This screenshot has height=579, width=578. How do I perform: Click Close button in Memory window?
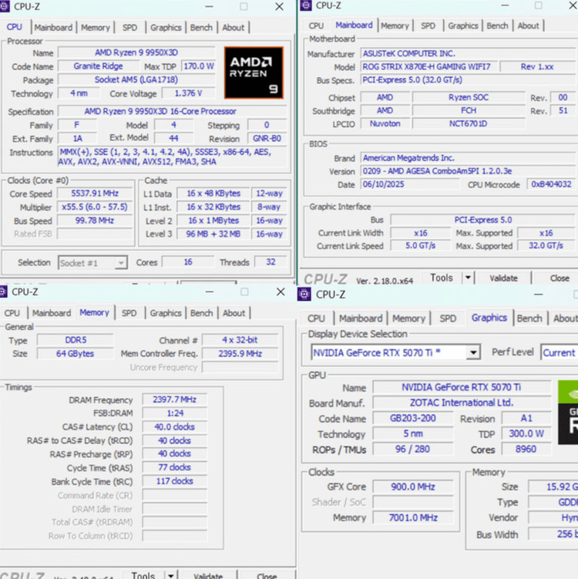[x=267, y=576]
